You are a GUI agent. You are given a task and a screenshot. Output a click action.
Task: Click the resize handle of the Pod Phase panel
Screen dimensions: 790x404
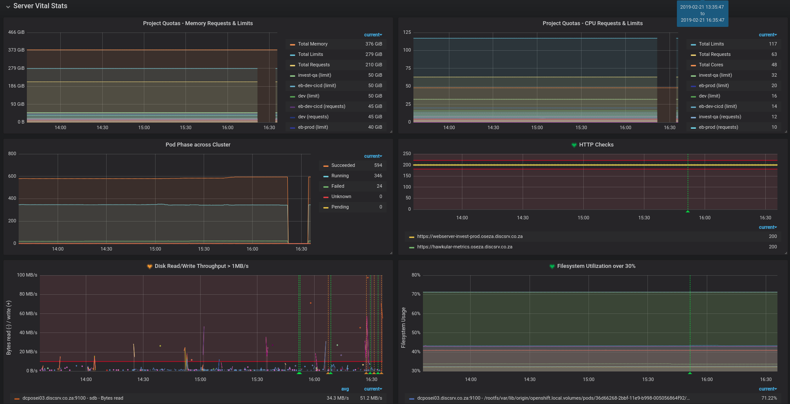pos(391,253)
